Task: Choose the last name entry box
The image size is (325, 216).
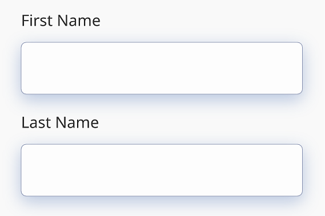Action: [x=162, y=170]
